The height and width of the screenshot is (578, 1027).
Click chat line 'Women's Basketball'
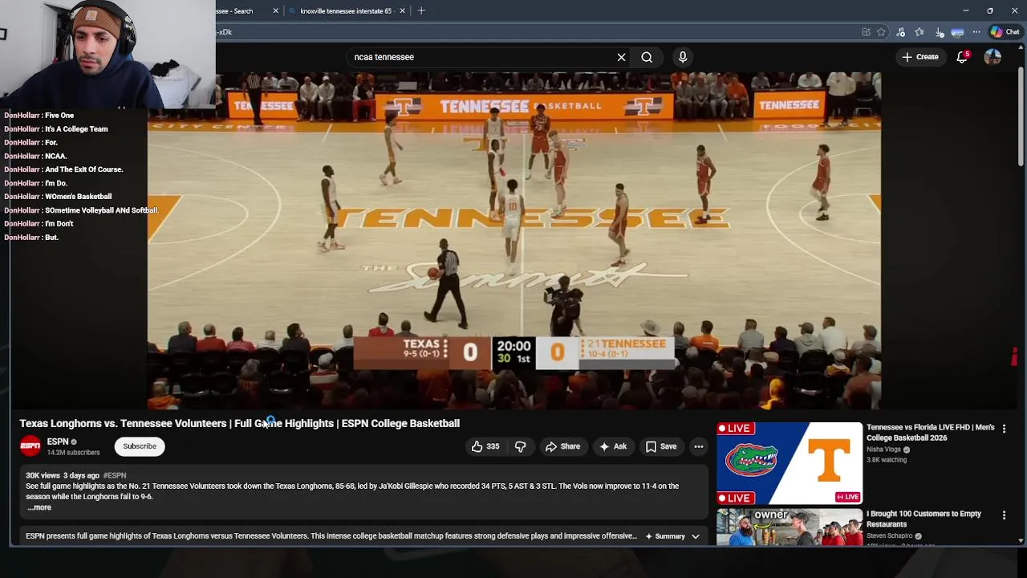78,197
